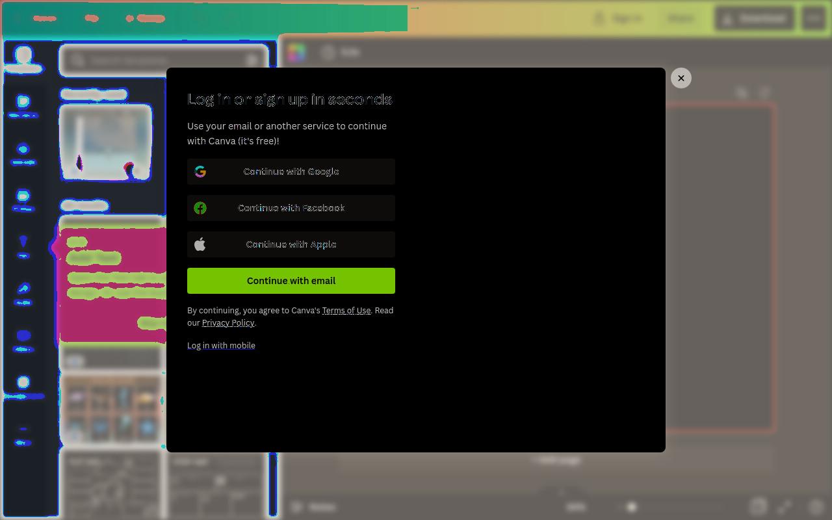The width and height of the screenshot is (832, 520).
Task: Focus the Search templates field
Action: tap(164, 60)
